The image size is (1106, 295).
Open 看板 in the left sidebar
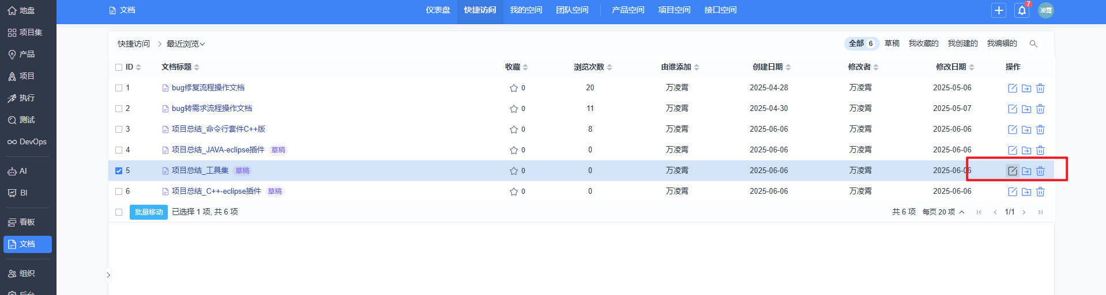click(21, 222)
